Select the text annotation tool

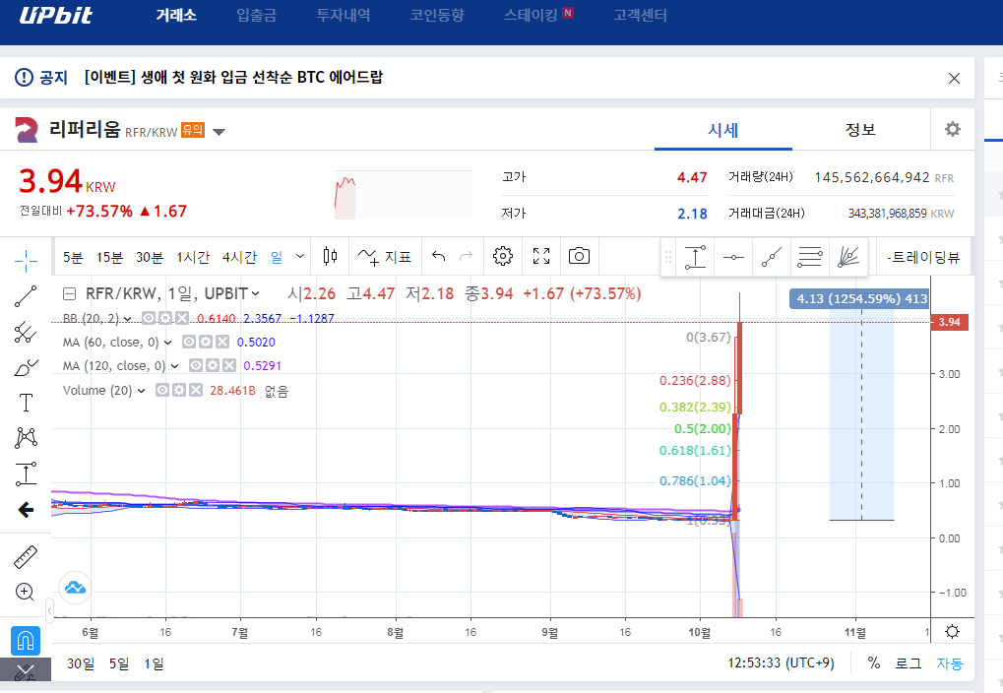26,403
